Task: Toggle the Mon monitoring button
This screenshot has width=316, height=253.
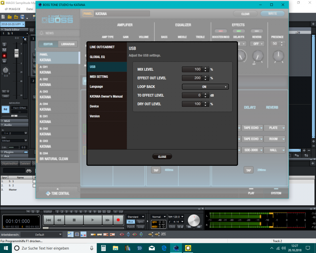Action: [131, 222]
